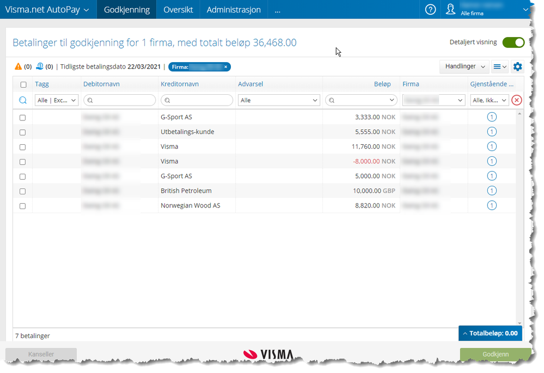Click the orange warning triangle icon
Screen dimensions: 544x373
click(18, 66)
